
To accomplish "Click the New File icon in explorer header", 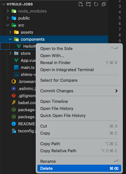I will 81,4.
